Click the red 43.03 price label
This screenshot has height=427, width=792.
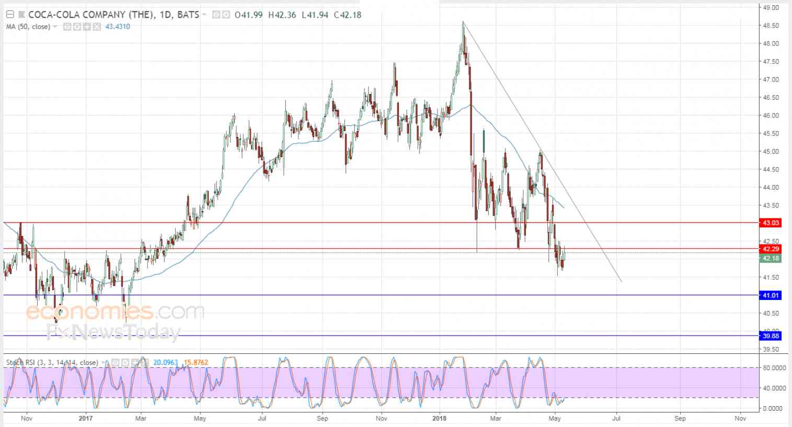tap(771, 223)
